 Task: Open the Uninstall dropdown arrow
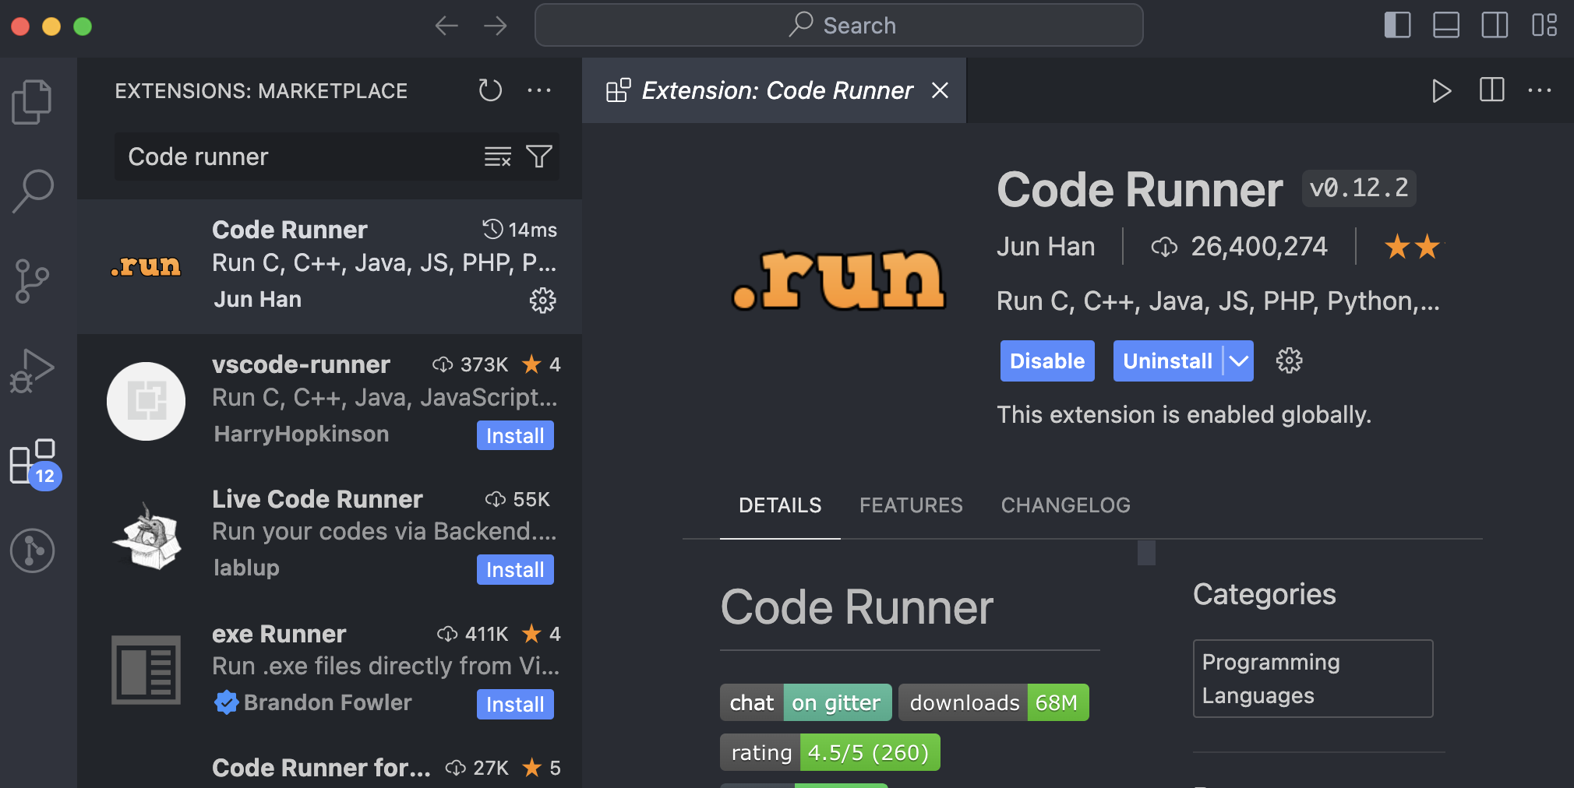click(1237, 361)
